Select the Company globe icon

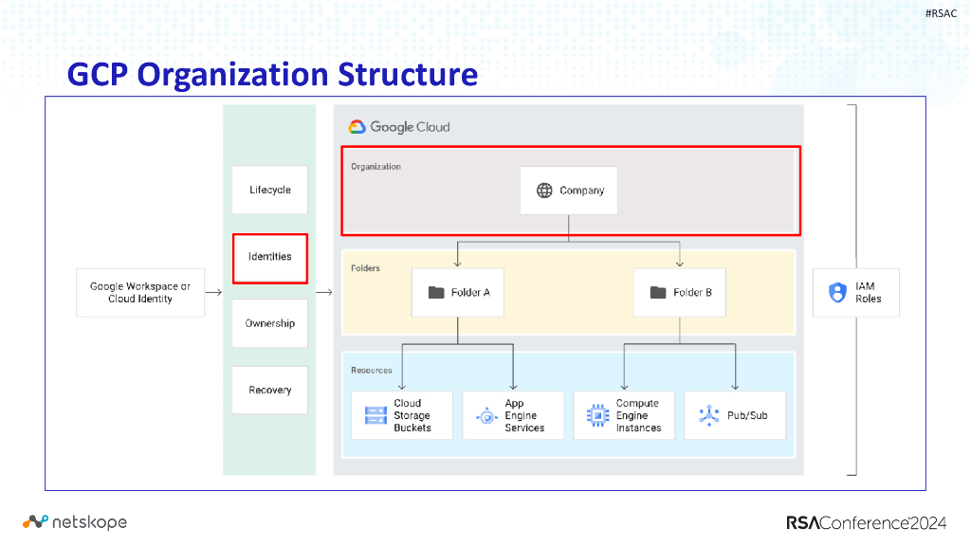pos(542,190)
